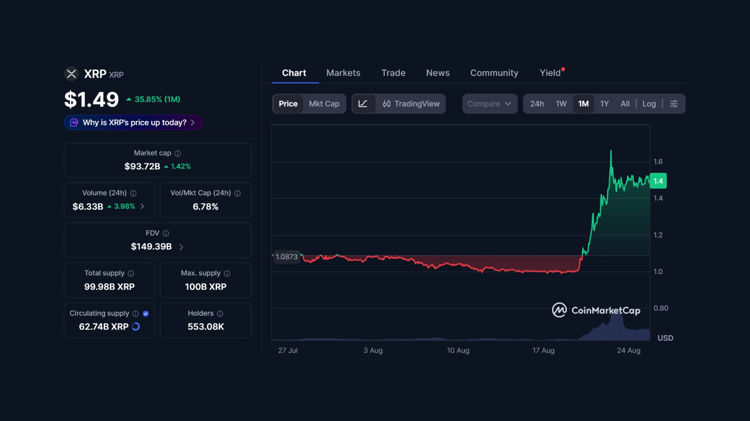This screenshot has height=421, width=750.
Task: Select the 1M time range
Action: click(x=584, y=104)
